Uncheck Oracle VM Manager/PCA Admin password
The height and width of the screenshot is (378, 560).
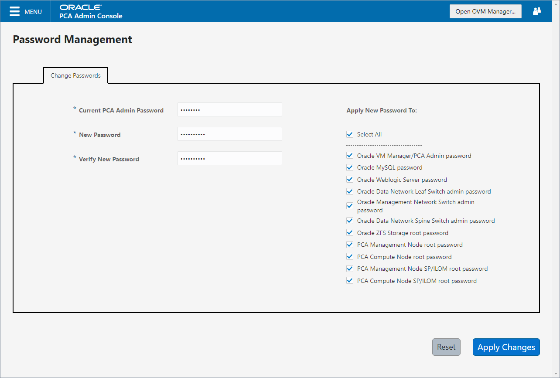pos(350,155)
